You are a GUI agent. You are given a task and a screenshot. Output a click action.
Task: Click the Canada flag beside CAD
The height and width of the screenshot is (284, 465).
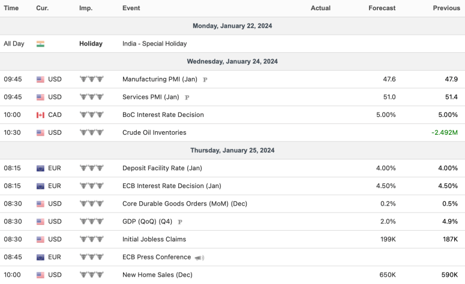click(x=40, y=115)
